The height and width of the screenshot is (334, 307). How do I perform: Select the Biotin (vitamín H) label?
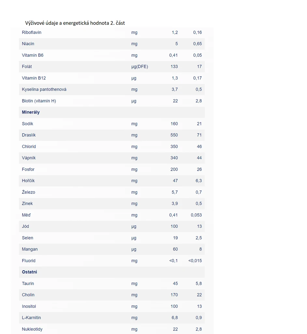(x=39, y=101)
